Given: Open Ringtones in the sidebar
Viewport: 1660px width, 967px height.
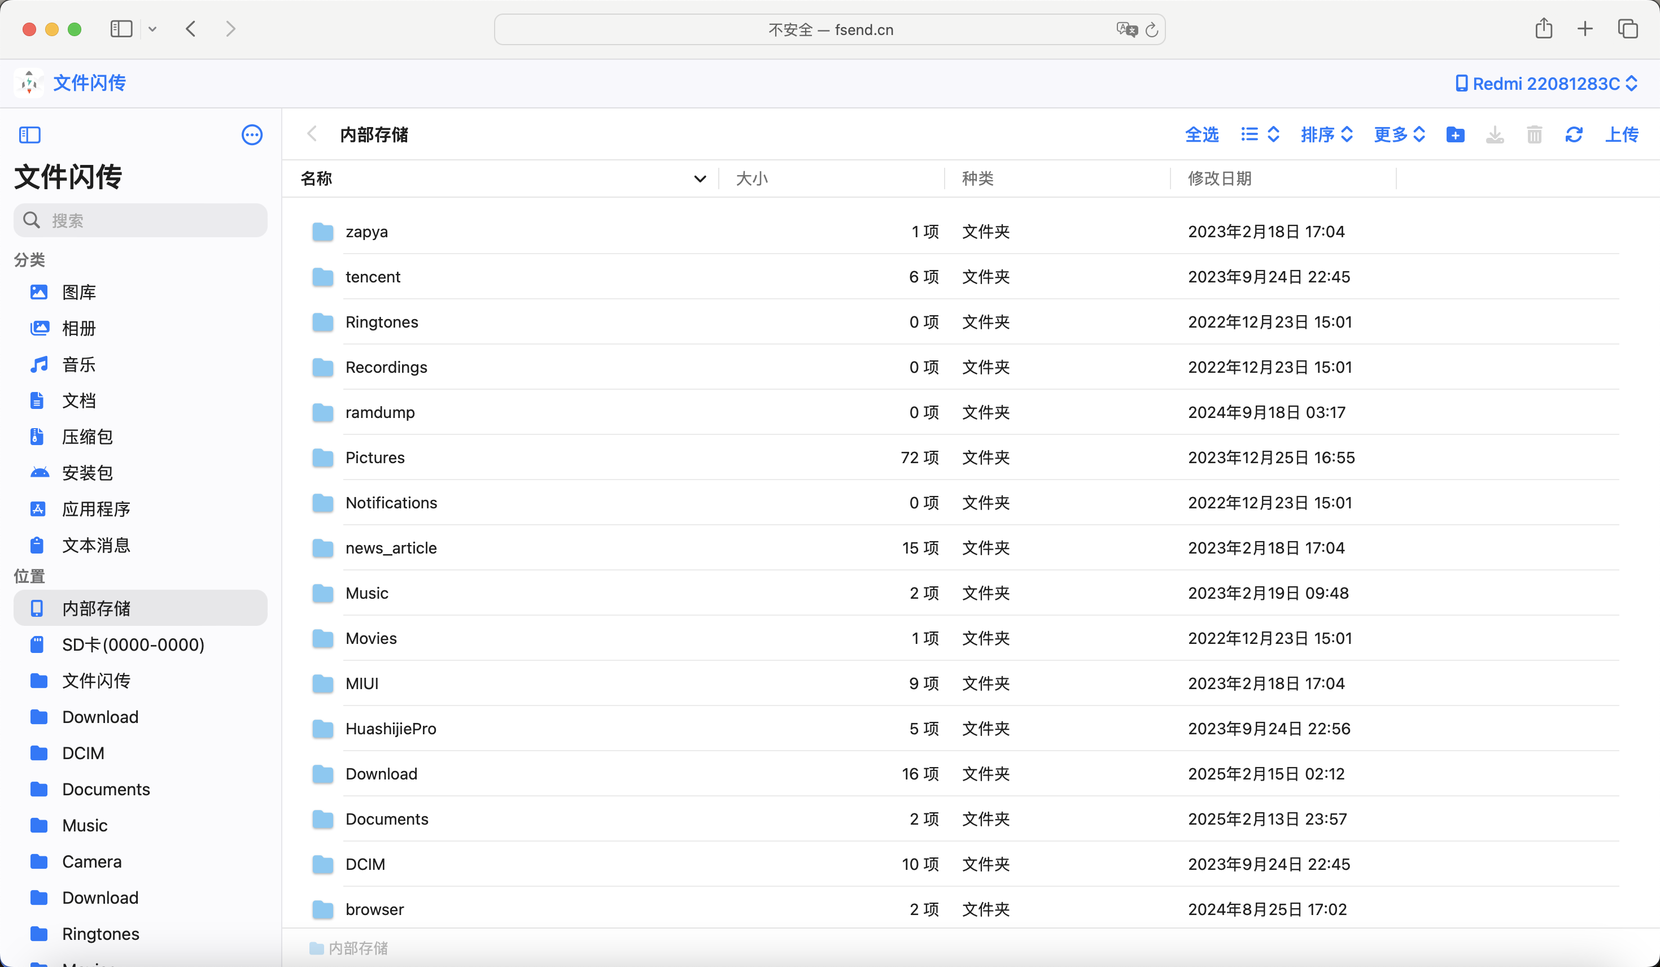Looking at the screenshot, I should (140, 934).
